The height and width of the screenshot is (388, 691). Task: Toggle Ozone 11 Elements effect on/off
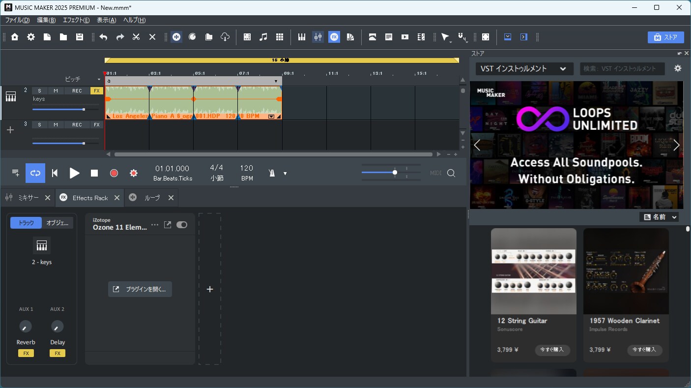[182, 225]
